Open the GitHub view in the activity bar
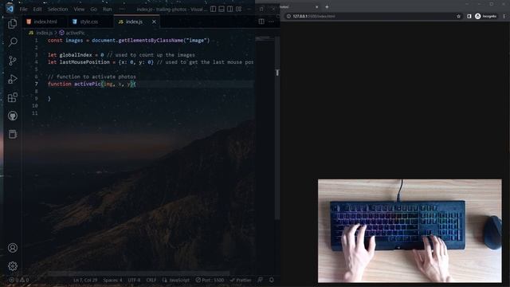 pyautogui.click(x=13, y=116)
